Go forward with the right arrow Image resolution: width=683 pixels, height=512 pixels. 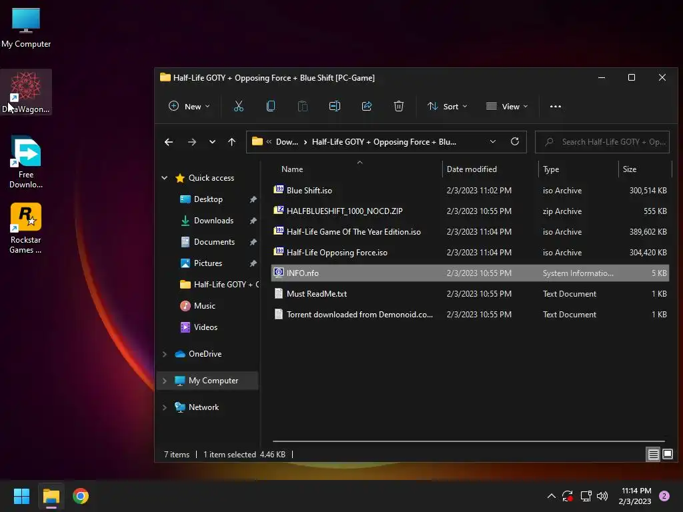click(191, 142)
